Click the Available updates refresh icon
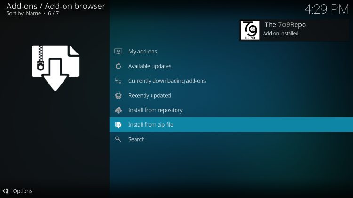353x198 pixels. pos(119,66)
